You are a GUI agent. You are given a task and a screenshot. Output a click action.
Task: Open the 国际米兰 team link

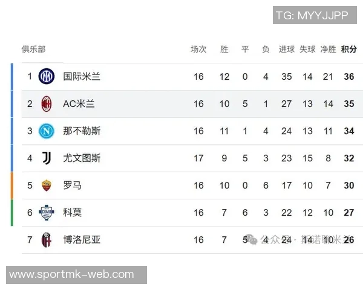(x=82, y=77)
